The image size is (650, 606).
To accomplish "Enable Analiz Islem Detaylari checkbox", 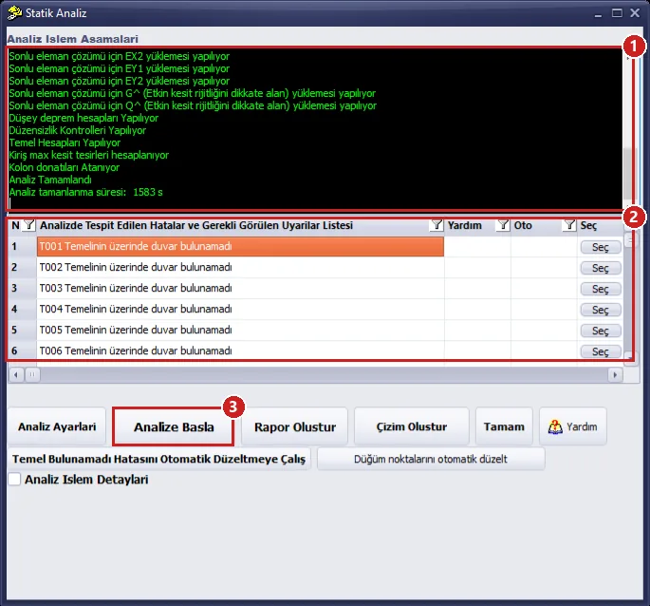I will point(14,479).
